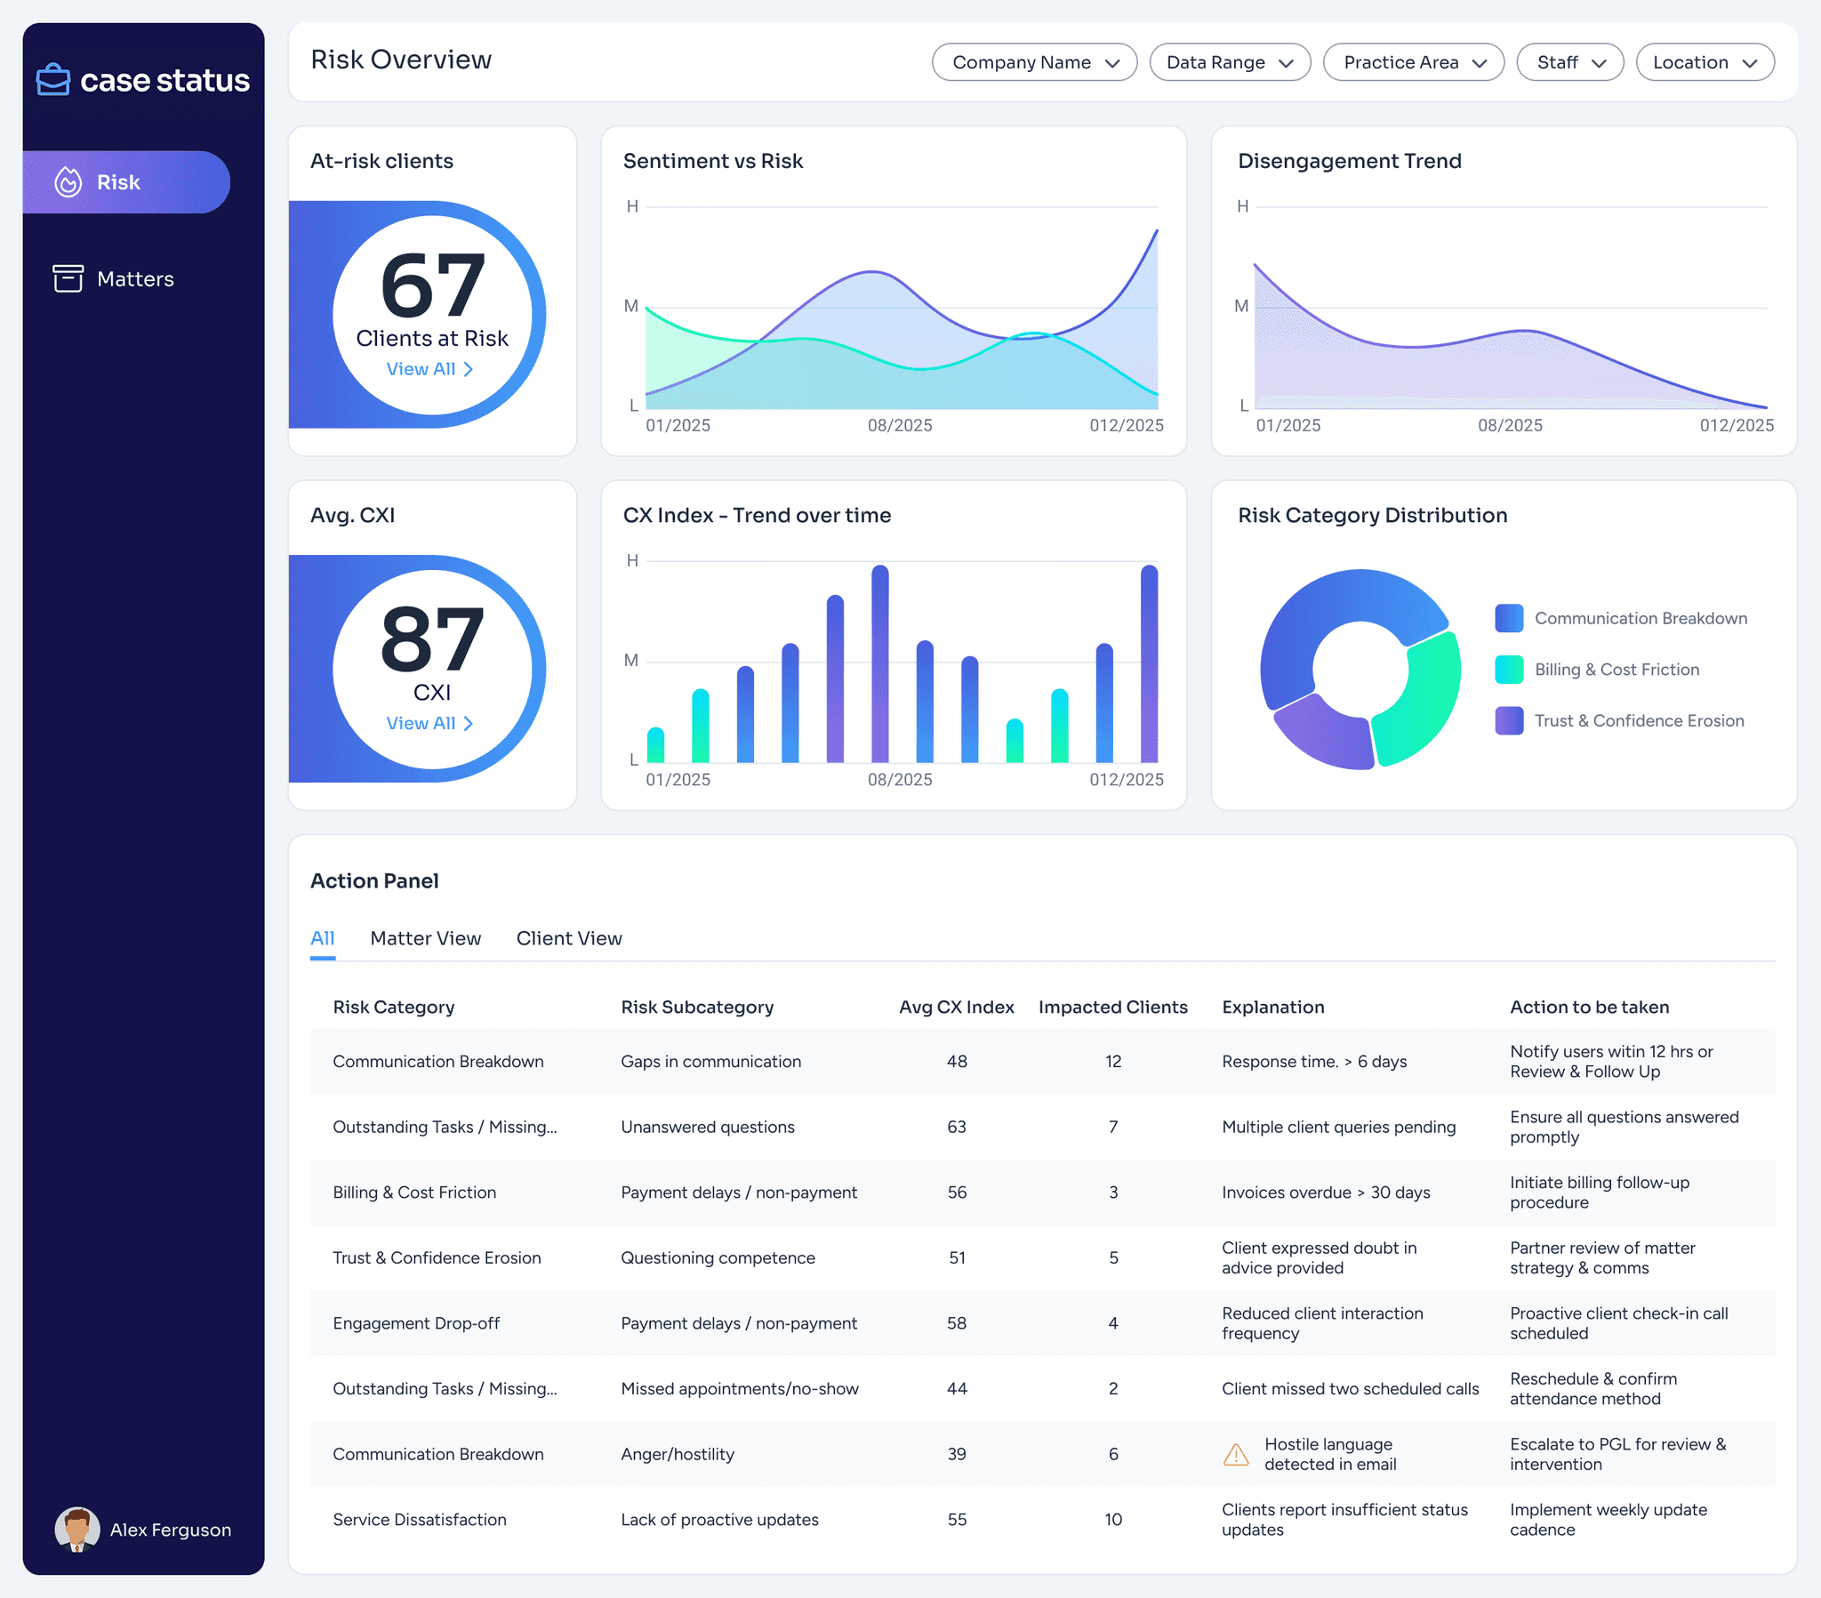
Task: Click the case status briefcase logo
Action: point(53,79)
